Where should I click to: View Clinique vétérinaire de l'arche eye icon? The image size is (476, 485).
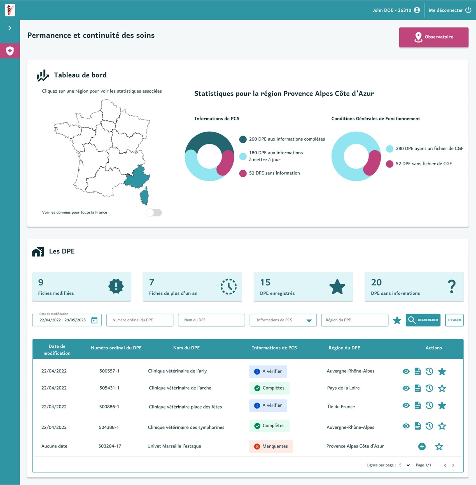click(x=406, y=388)
